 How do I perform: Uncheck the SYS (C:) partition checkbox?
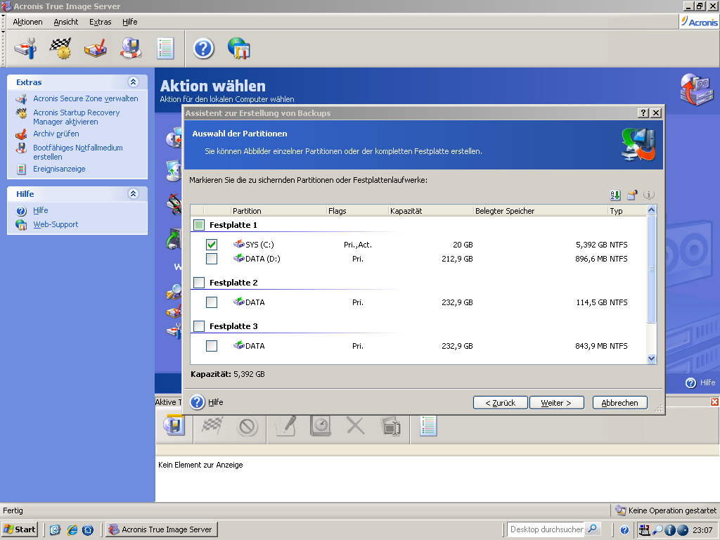(x=212, y=244)
